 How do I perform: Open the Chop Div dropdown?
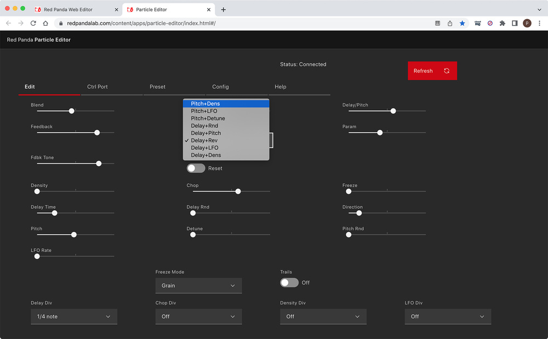click(198, 317)
